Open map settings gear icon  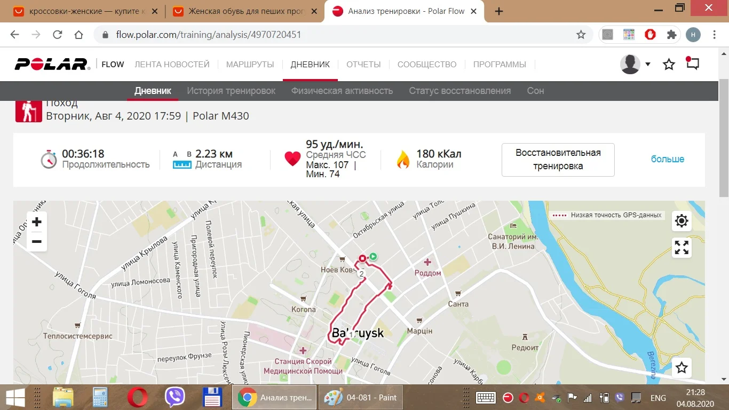point(682,220)
